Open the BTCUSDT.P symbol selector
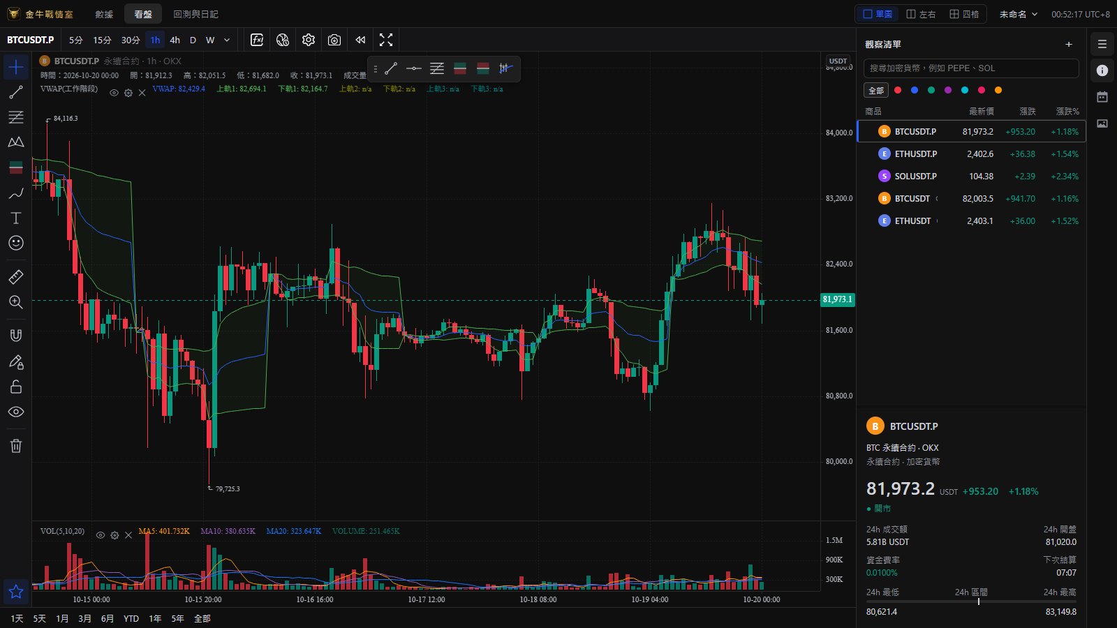1117x628 pixels. (x=31, y=40)
